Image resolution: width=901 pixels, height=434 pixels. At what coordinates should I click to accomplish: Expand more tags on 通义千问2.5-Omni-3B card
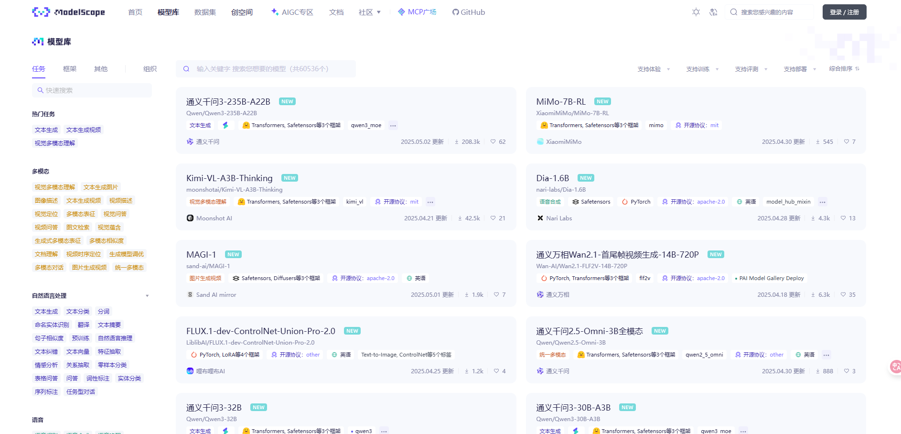pos(826,355)
